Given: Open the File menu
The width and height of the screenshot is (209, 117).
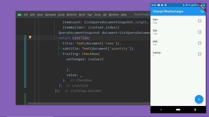Looking at the screenshot, I should tap(26, 15).
